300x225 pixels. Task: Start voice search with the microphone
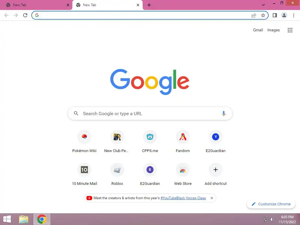point(224,113)
